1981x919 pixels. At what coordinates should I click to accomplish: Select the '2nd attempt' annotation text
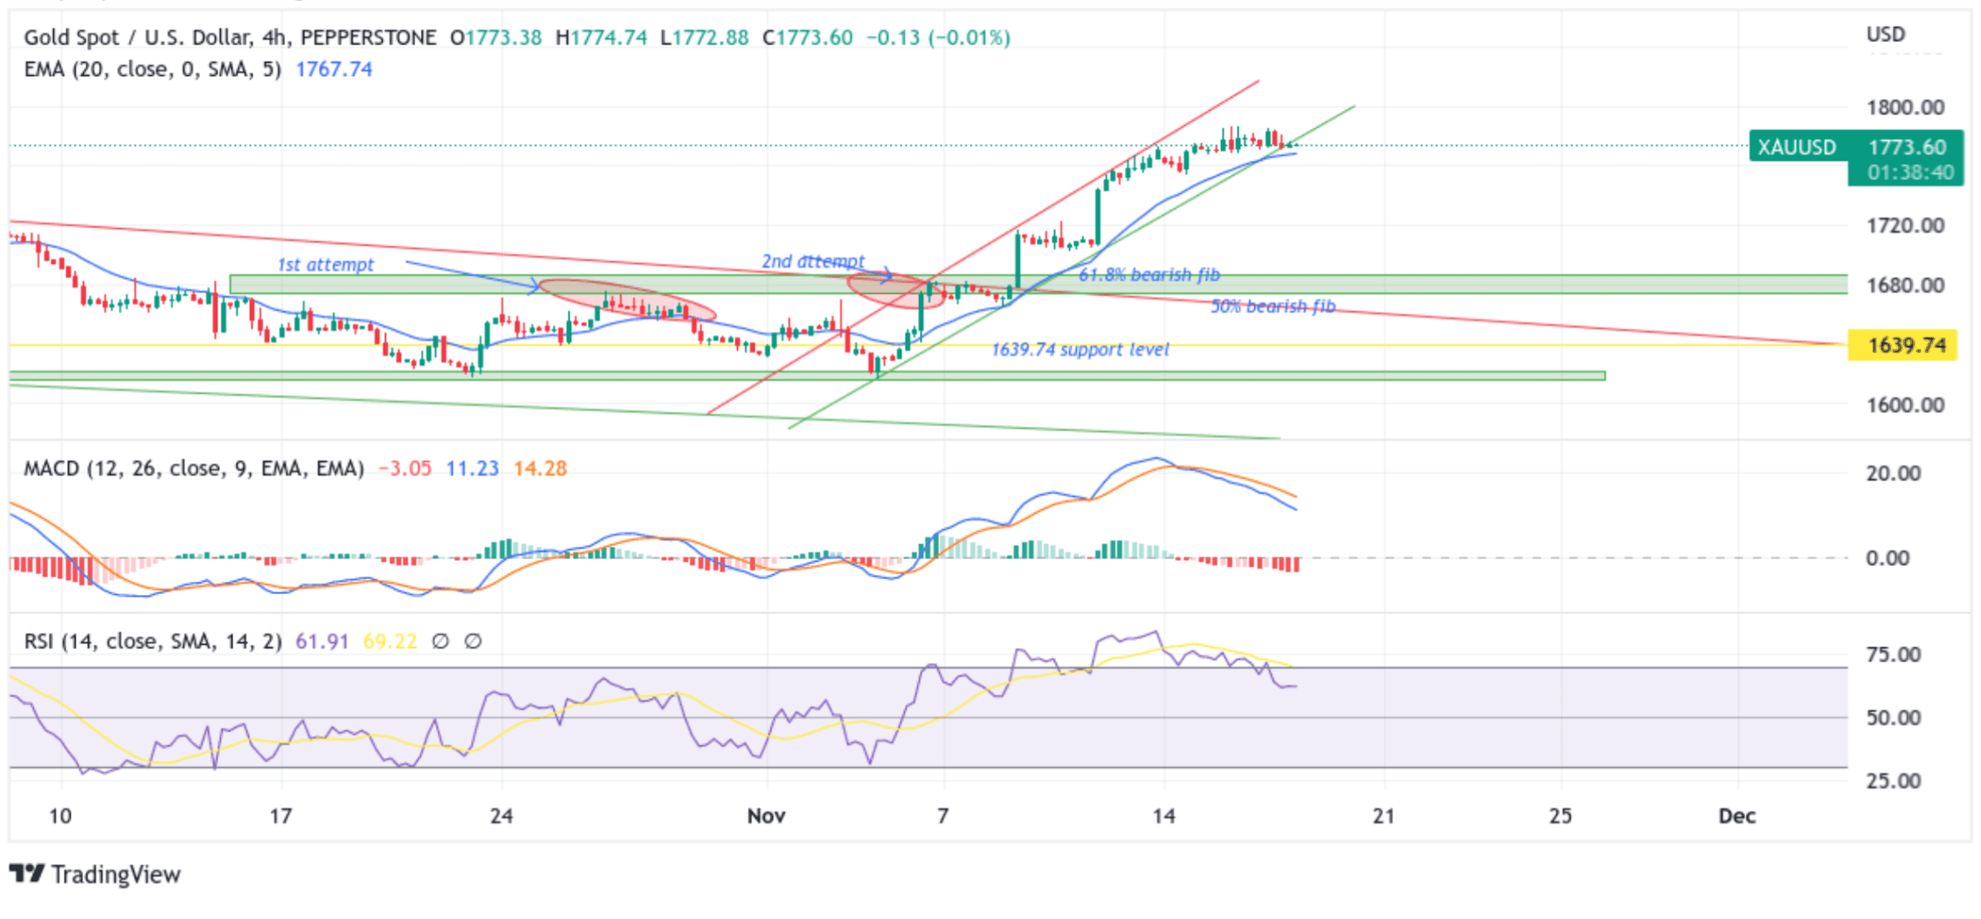tap(812, 261)
